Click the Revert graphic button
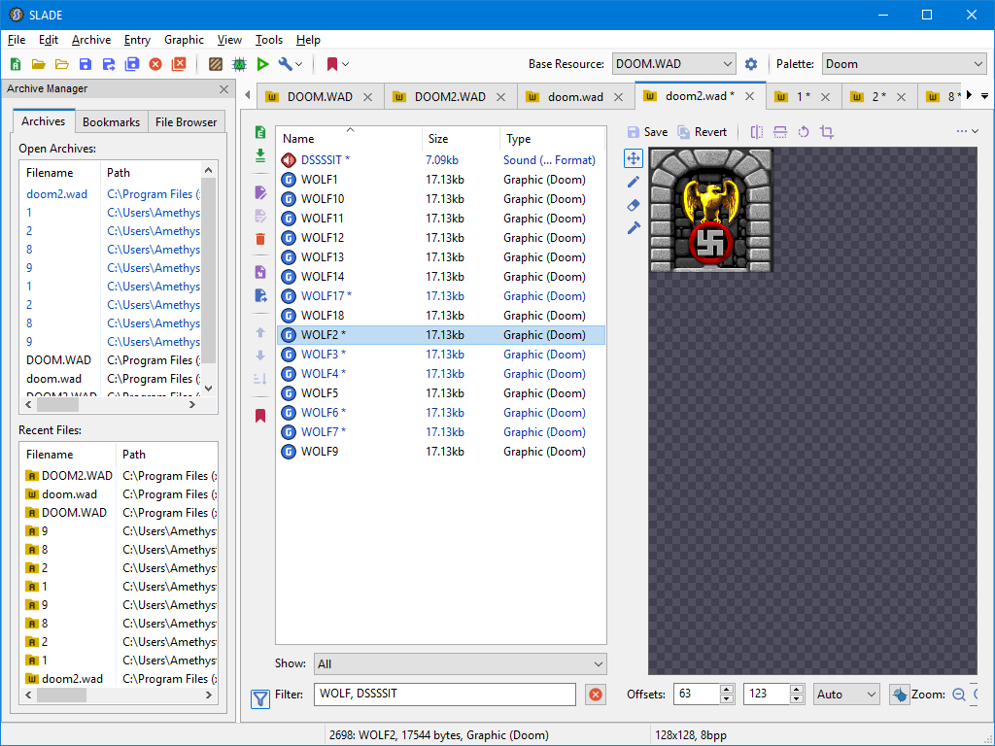Screen dimensions: 995x746 [x=702, y=132]
